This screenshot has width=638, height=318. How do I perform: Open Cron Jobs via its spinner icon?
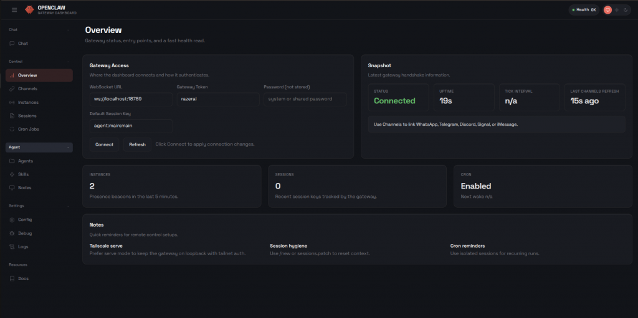click(12, 129)
